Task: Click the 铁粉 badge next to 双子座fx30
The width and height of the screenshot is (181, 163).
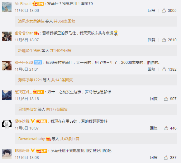Action: click(38, 63)
